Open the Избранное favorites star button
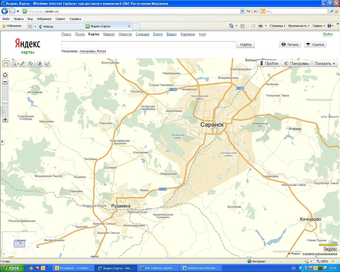 pos(12,26)
